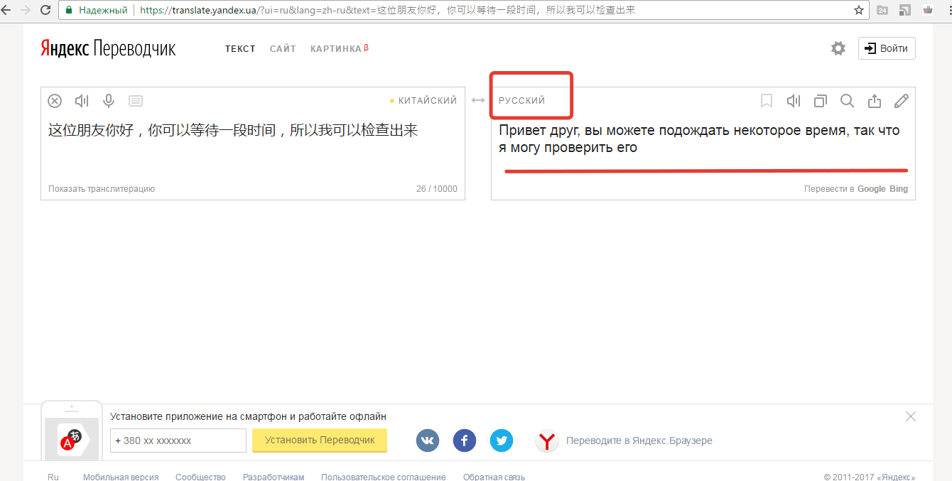Bookmark the page with the star icon
The height and width of the screenshot is (481, 952).
(x=859, y=10)
